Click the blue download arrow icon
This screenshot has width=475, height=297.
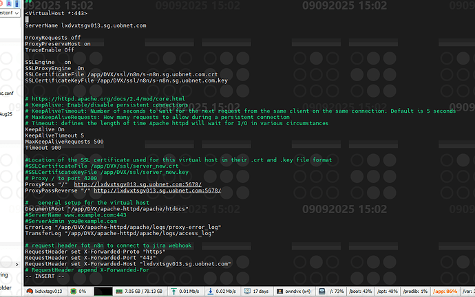(x=210, y=291)
